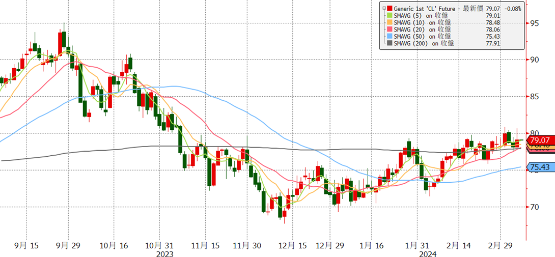The image size is (555, 257).
Task: Click the 2月 14 date label
Action: click(x=458, y=245)
